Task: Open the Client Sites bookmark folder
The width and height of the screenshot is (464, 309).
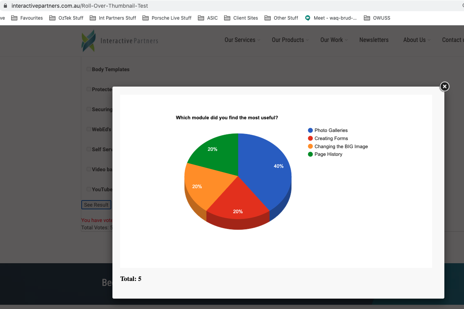Action: 246,18
